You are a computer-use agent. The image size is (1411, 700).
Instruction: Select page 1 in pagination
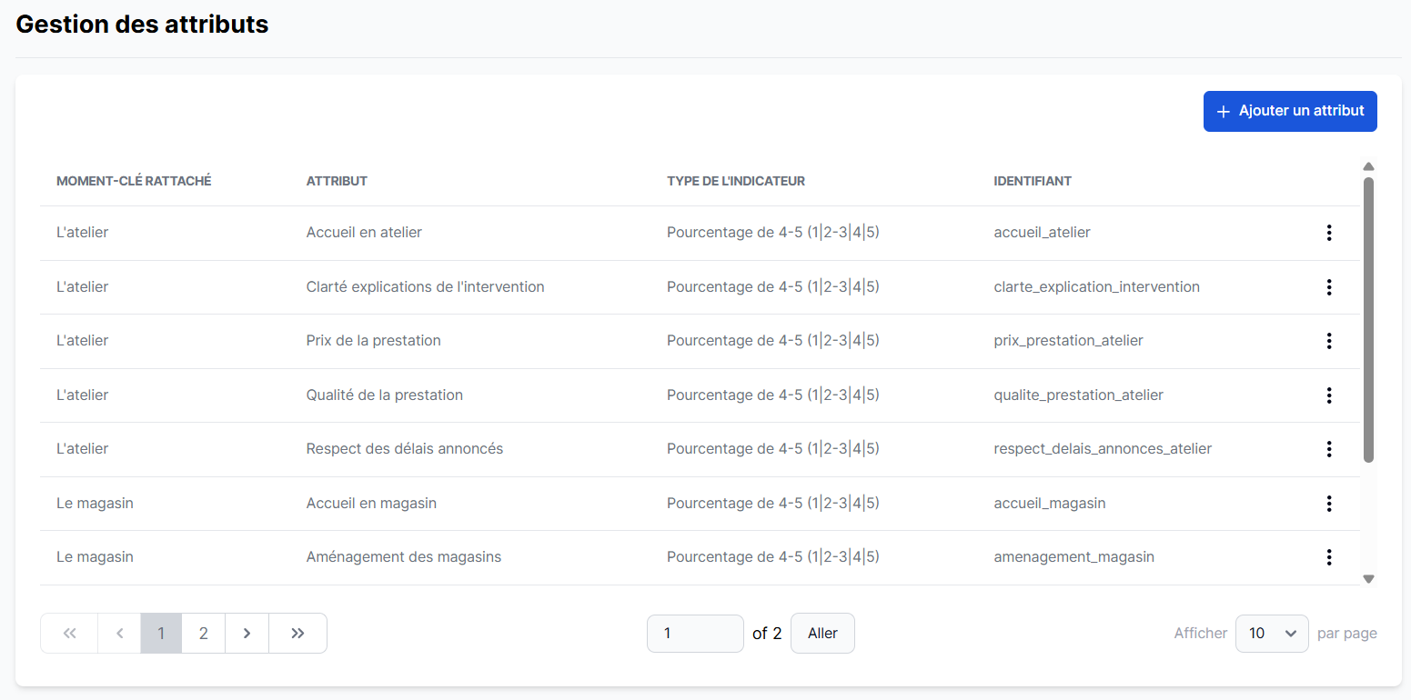[x=161, y=634]
